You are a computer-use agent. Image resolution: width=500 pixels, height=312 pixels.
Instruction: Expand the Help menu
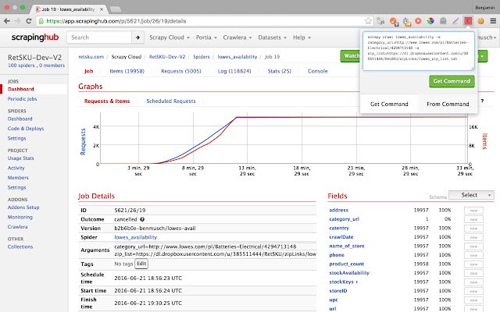[x=302, y=37]
